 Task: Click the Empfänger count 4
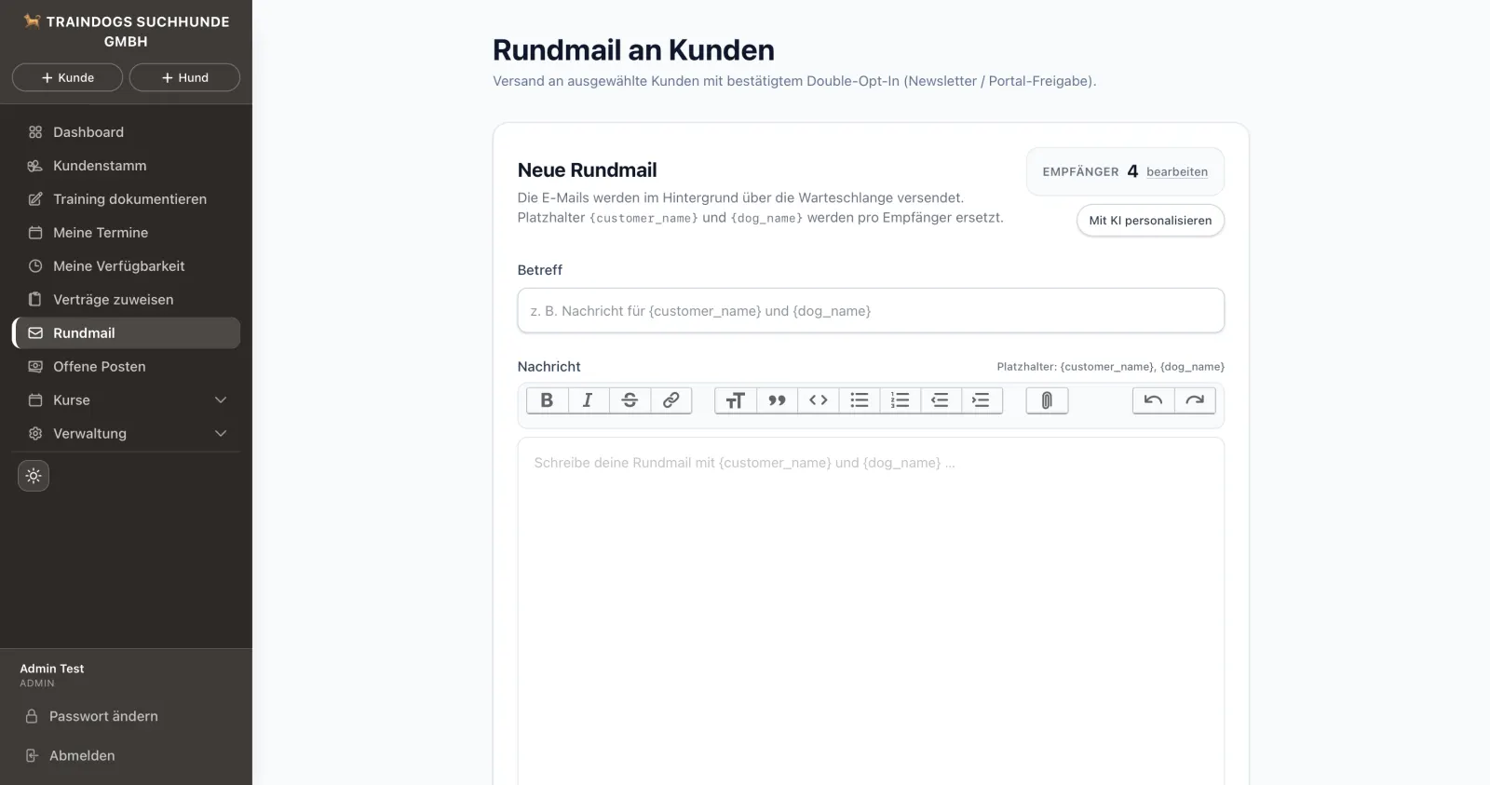(1132, 171)
